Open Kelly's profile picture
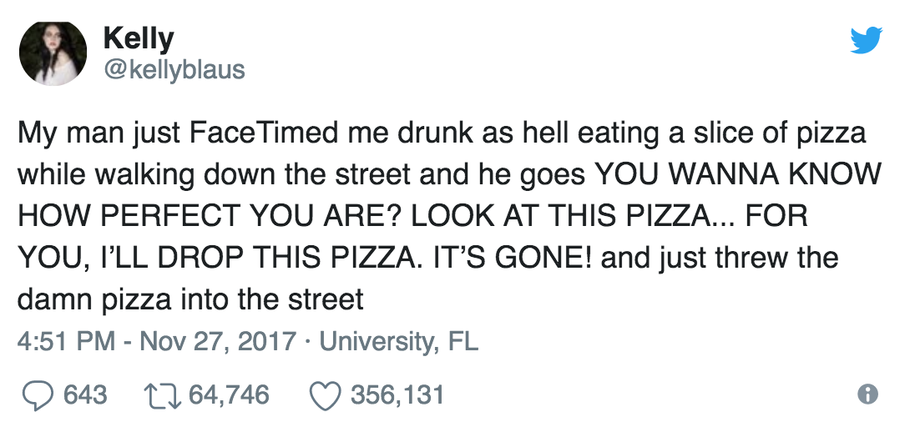The height and width of the screenshot is (427, 915). coord(53,53)
